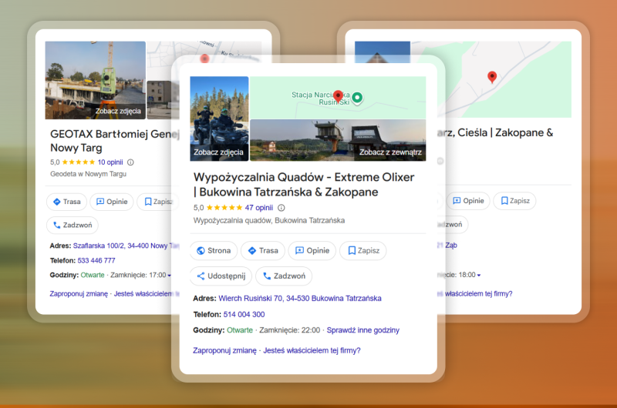Click Wypożyczalnia Quadów - Extreme Olixer title
617x408 pixels.
304,185
